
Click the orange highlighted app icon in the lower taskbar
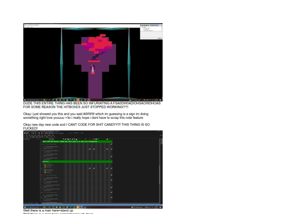click(x=78, y=207)
